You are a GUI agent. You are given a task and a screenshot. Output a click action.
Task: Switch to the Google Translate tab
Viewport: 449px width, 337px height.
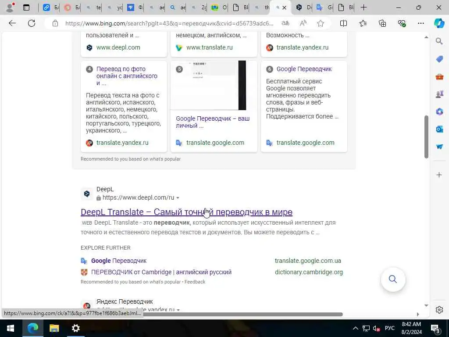[x=324, y=7]
